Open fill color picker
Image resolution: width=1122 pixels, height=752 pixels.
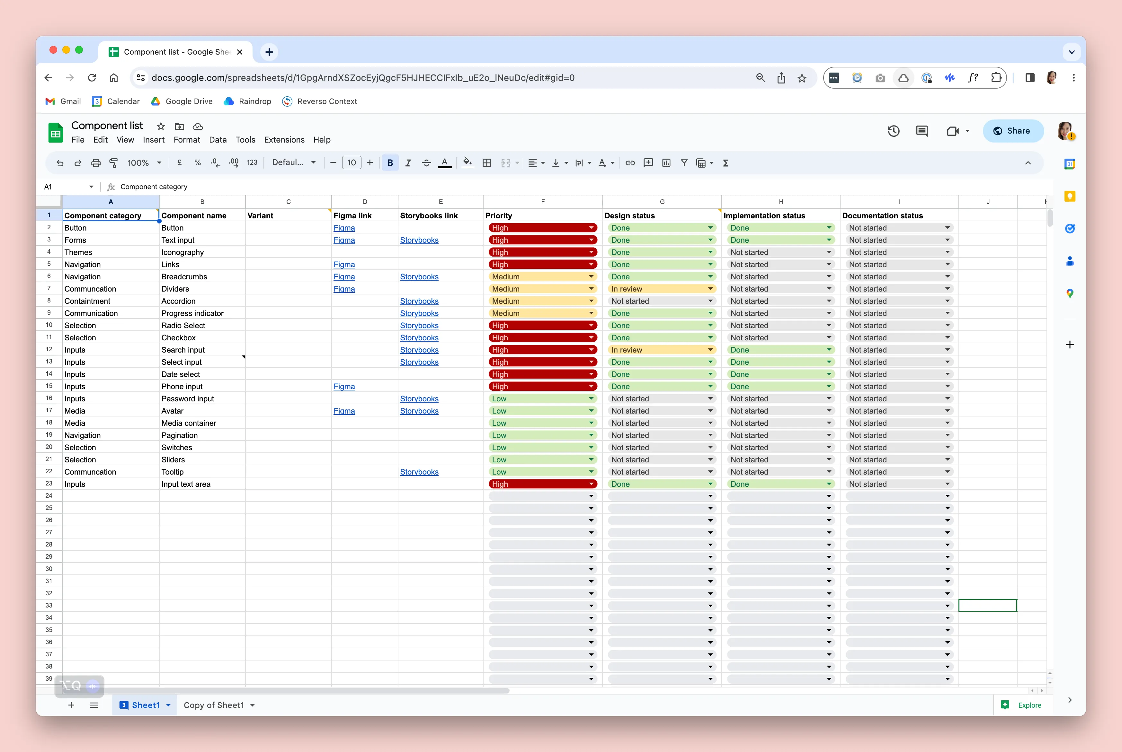[x=467, y=162]
